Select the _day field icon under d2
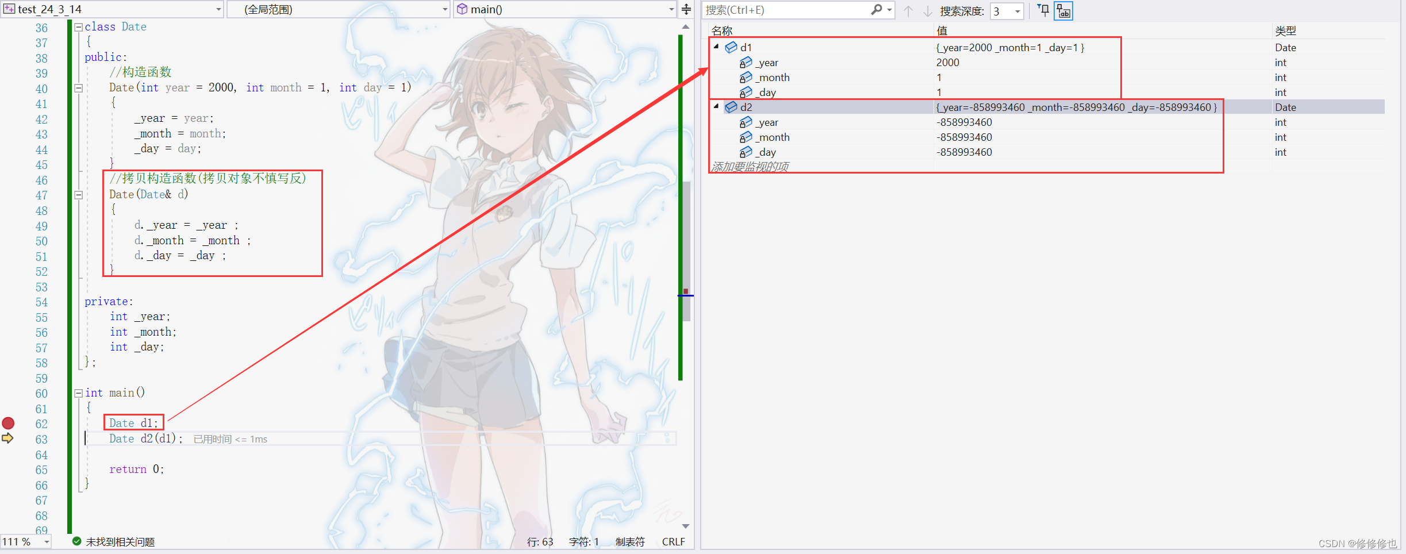The height and width of the screenshot is (554, 1406). 746,152
